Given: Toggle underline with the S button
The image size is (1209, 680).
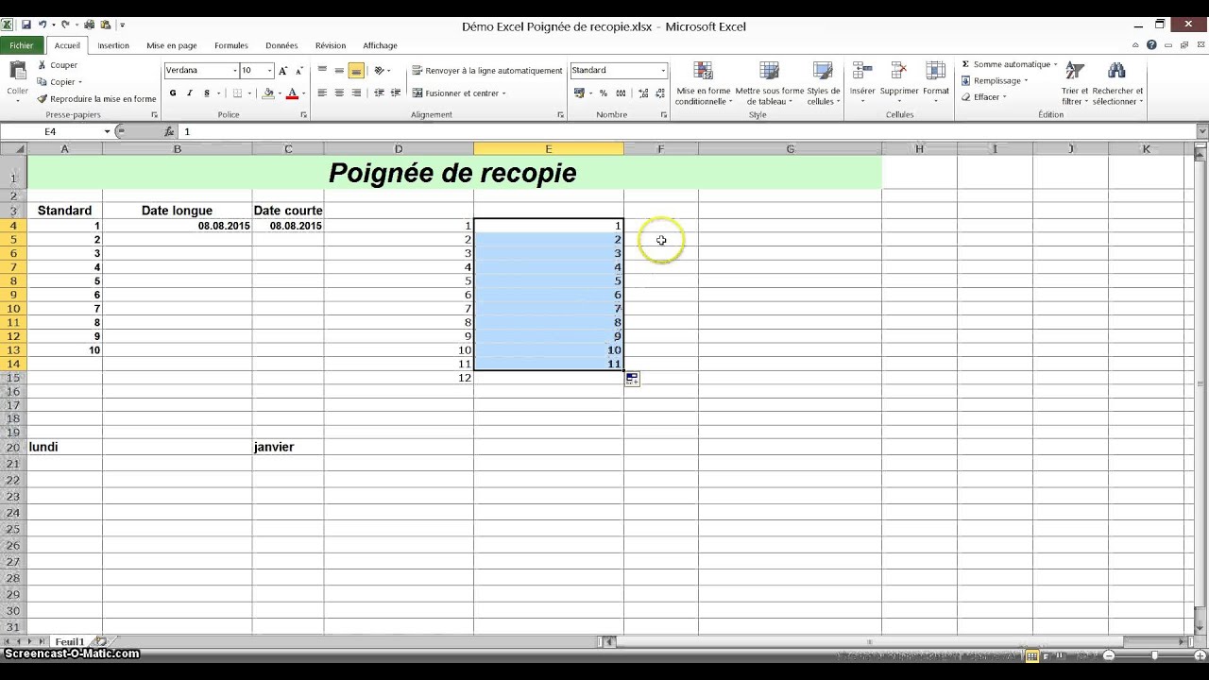Looking at the screenshot, I should click(207, 93).
